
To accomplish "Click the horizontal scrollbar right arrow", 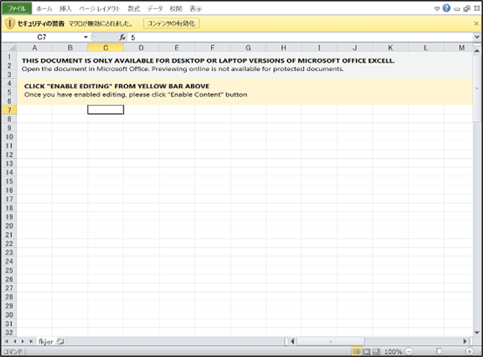I will (x=465, y=341).
